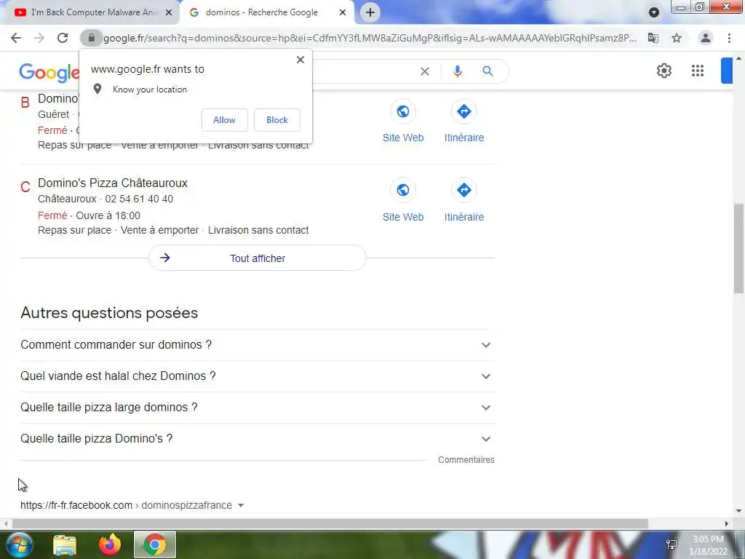Screen dimensions: 745x559
Task: Bookmark this page with star icon
Action: (x=677, y=38)
